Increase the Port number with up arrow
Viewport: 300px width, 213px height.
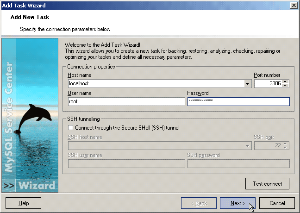coord(285,81)
